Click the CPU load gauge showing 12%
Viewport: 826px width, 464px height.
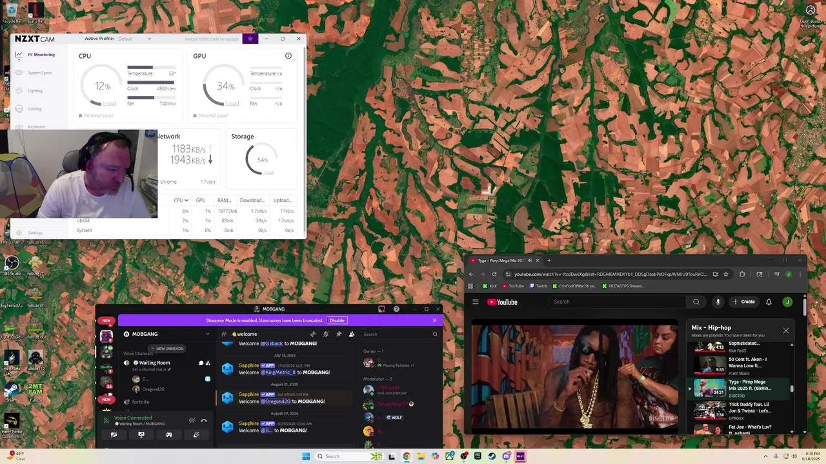coord(102,86)
